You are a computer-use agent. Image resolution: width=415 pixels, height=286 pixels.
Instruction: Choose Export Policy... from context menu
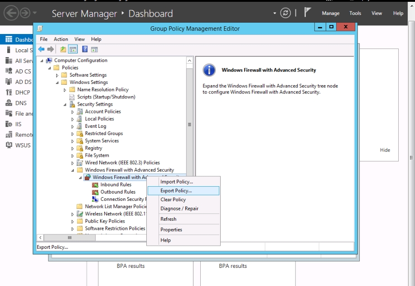[176, 191]
